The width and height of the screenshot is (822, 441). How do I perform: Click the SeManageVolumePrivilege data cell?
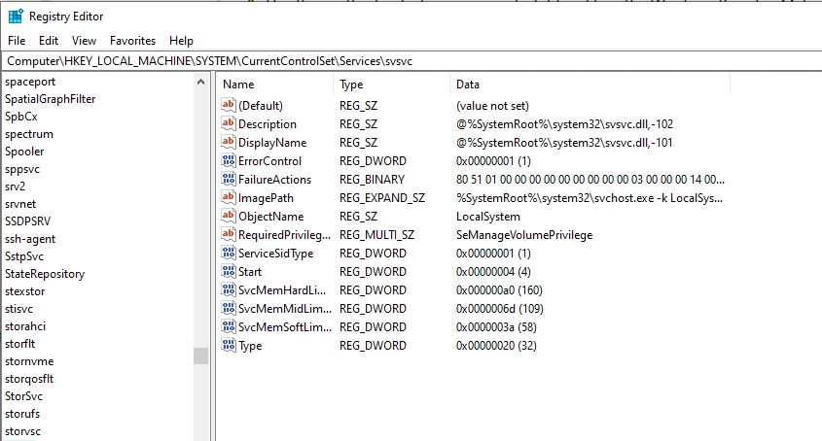524,235
